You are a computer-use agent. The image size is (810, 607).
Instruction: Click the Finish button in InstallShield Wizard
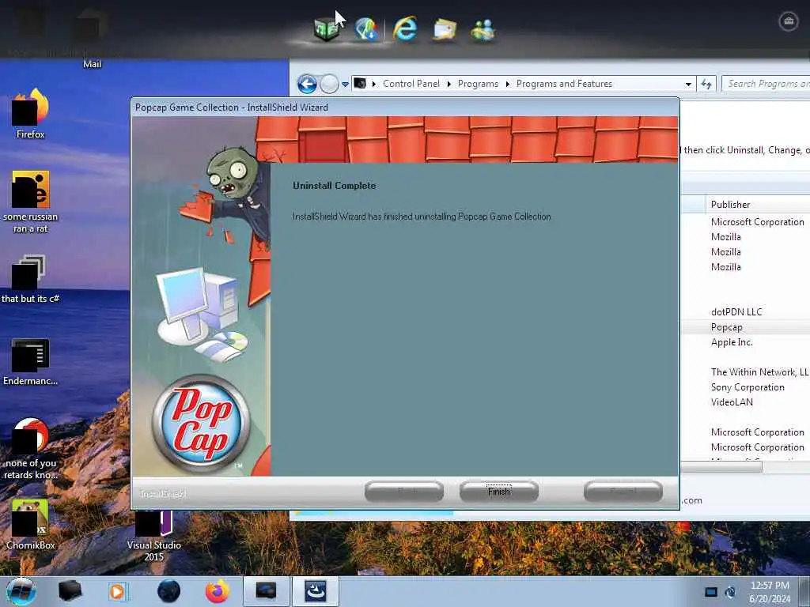click(x=498, y=492)
